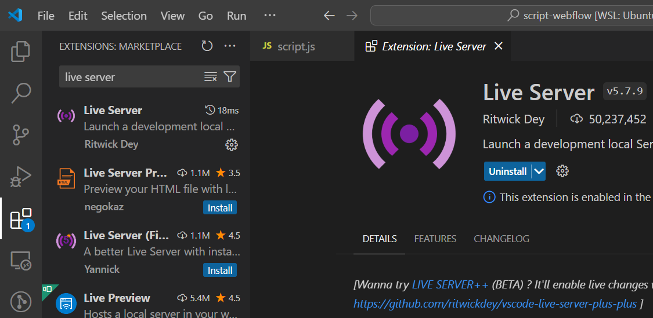Open manage gear for Live Server list item
Image resolution: width=653 pixels, height=318 pixels.
point(231,145)
